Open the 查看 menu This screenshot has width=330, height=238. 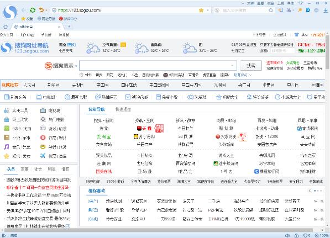pyautogui.click(x=260, y=3)
